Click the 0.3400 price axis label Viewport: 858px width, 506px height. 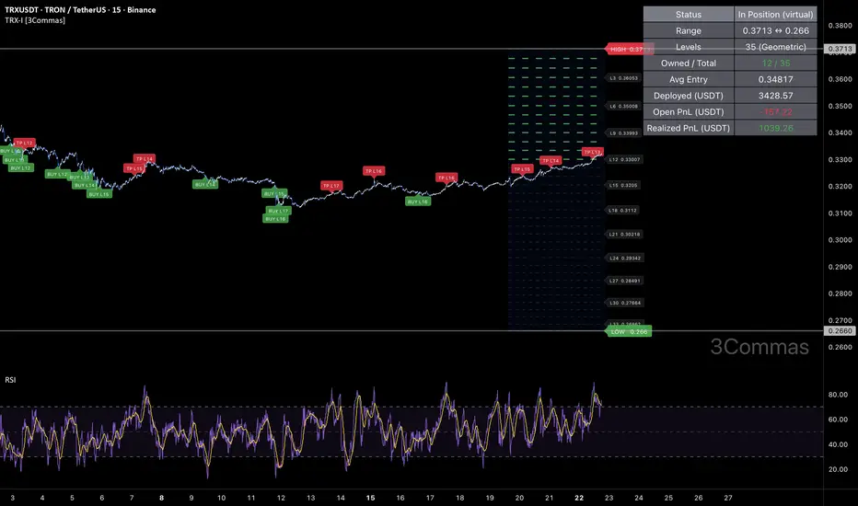(840, 132)
